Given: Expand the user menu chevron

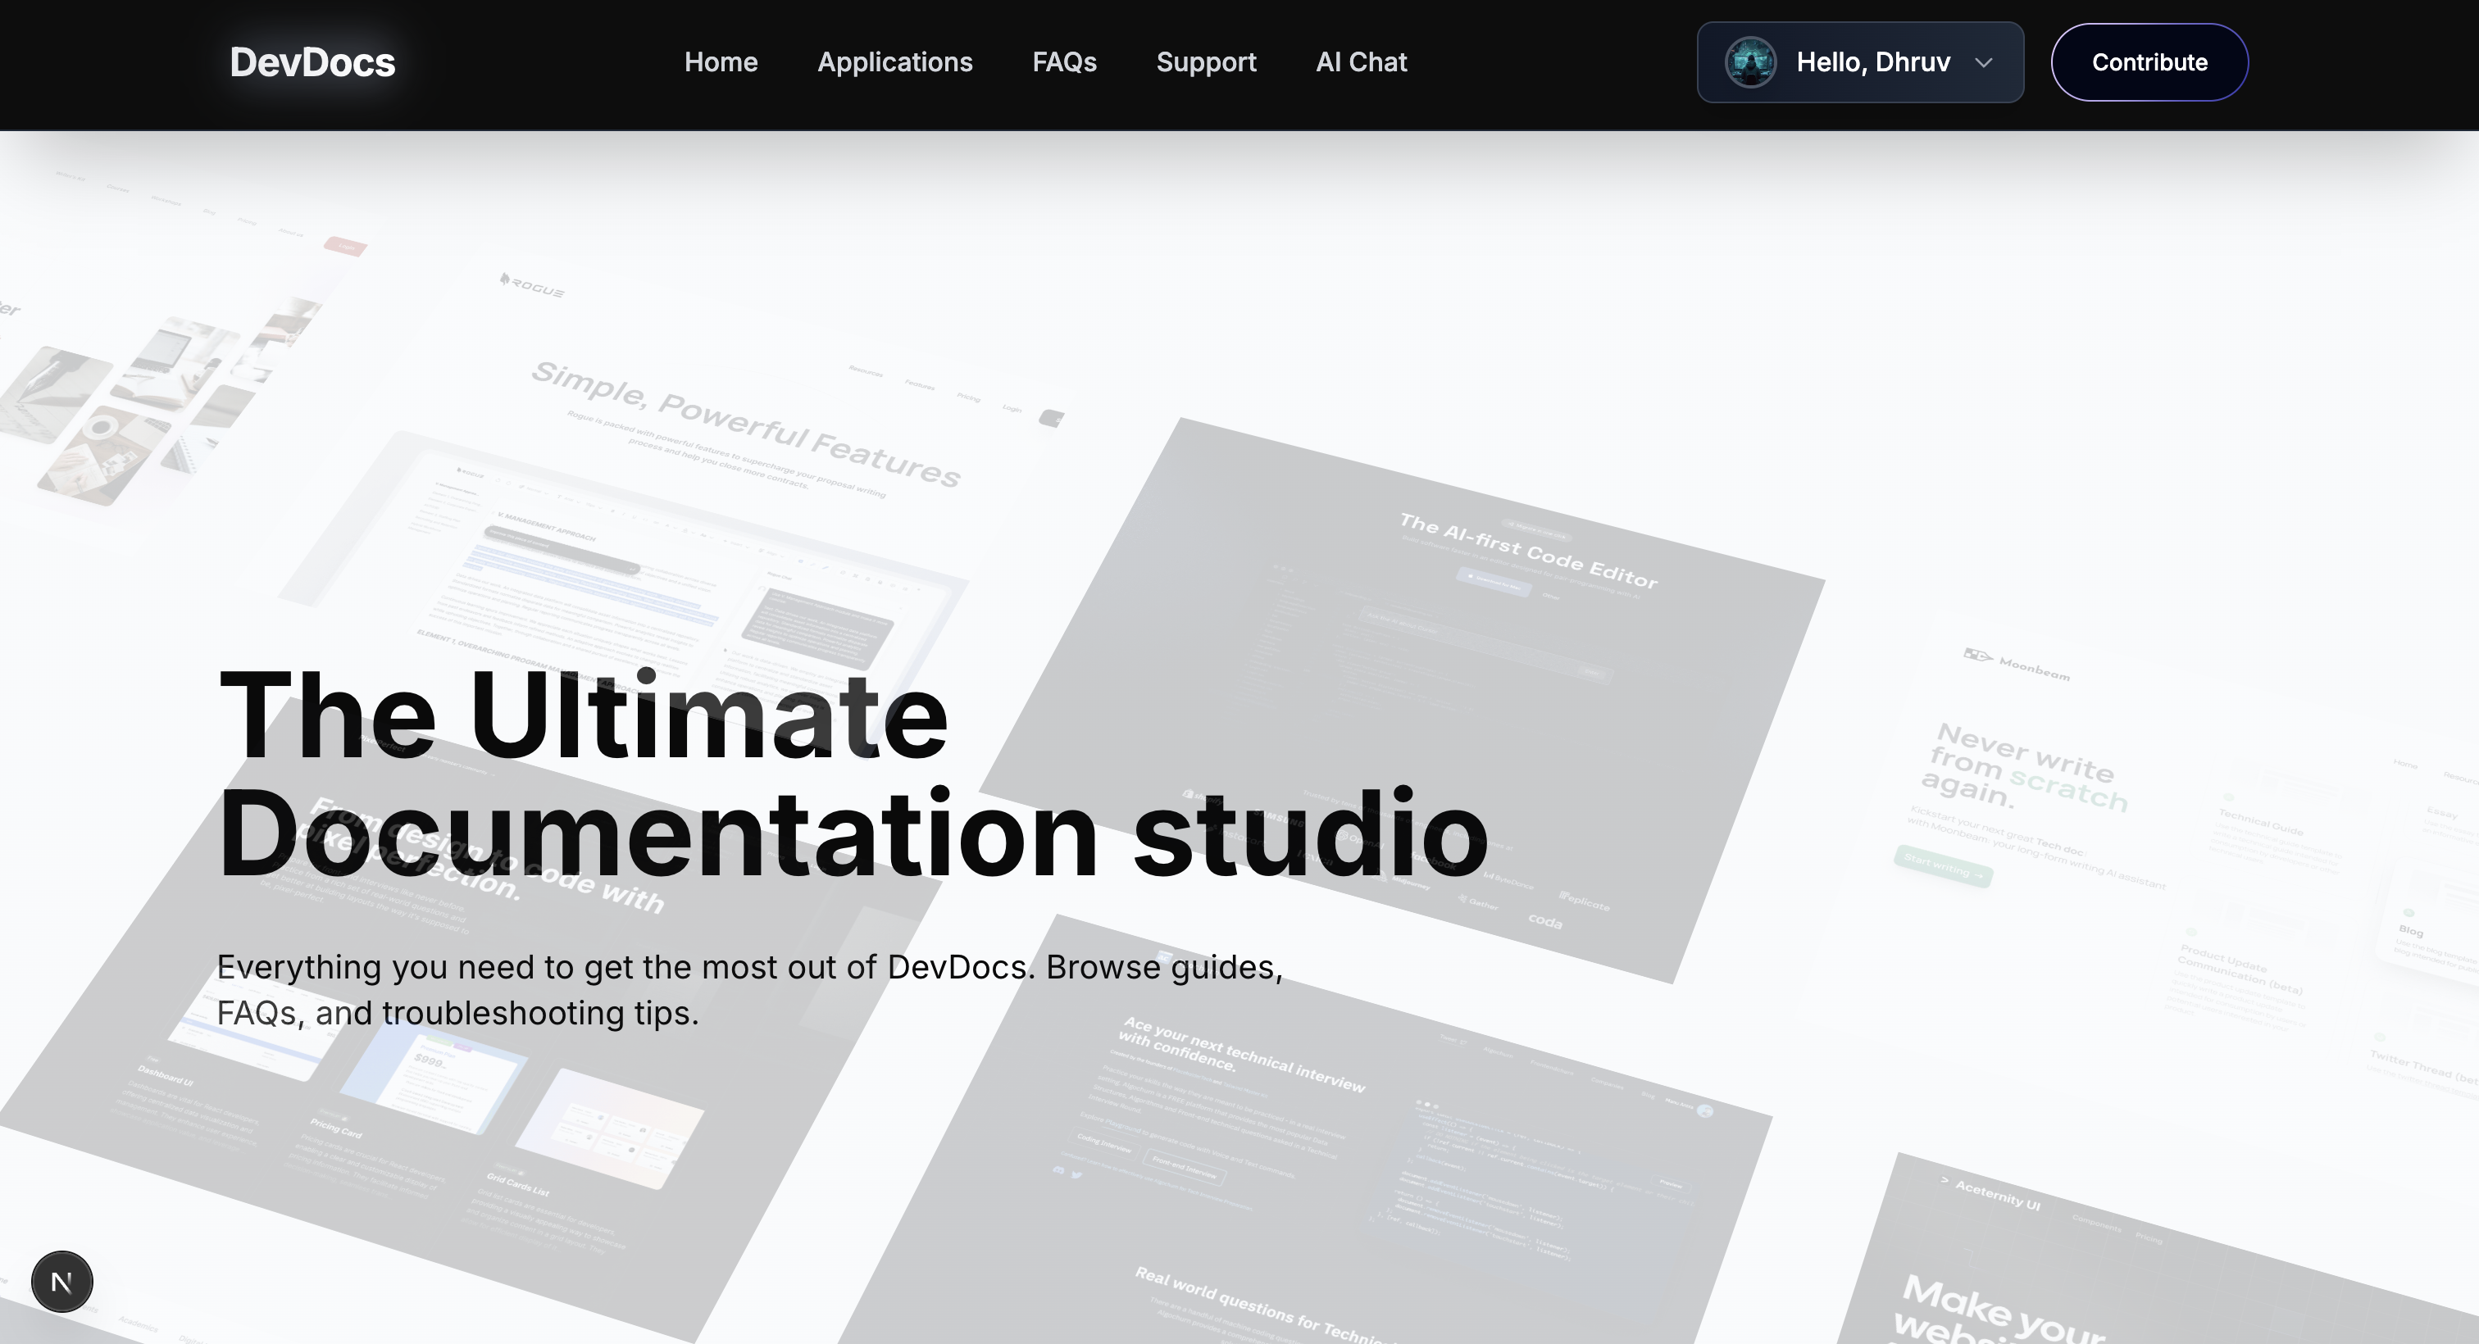Looking at the screenshot, I should [x=1983, y=63].
